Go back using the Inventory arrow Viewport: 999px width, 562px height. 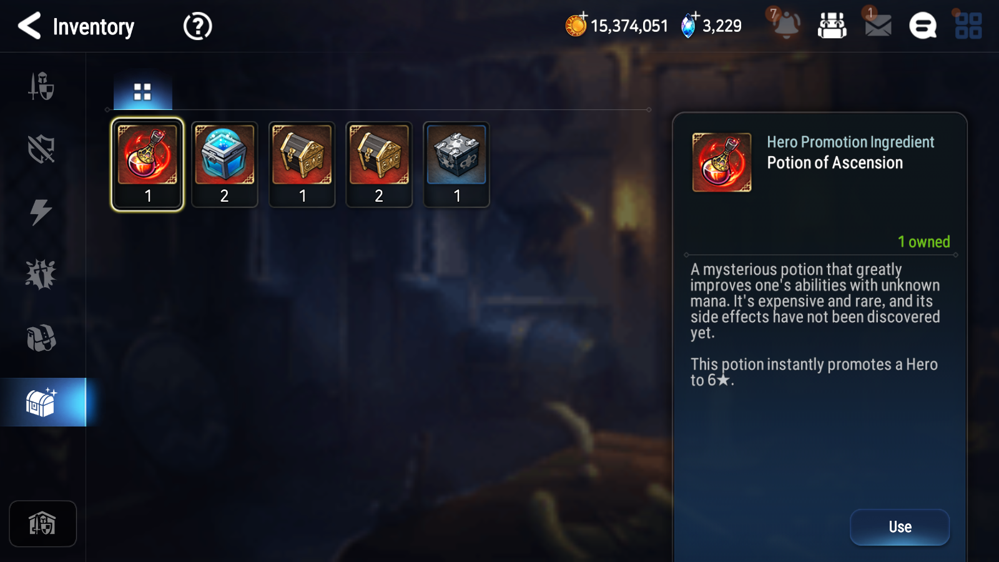[x=29, y=26]
